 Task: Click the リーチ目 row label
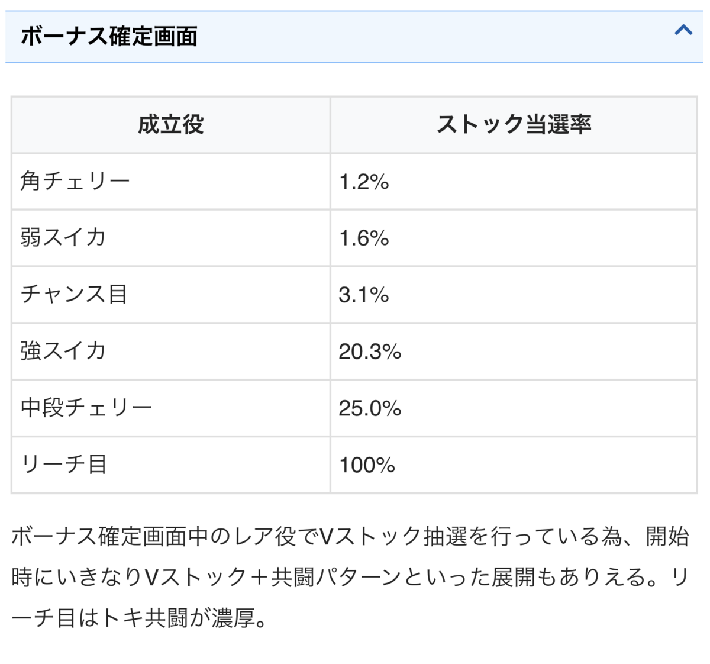click(x=64, y=465)
